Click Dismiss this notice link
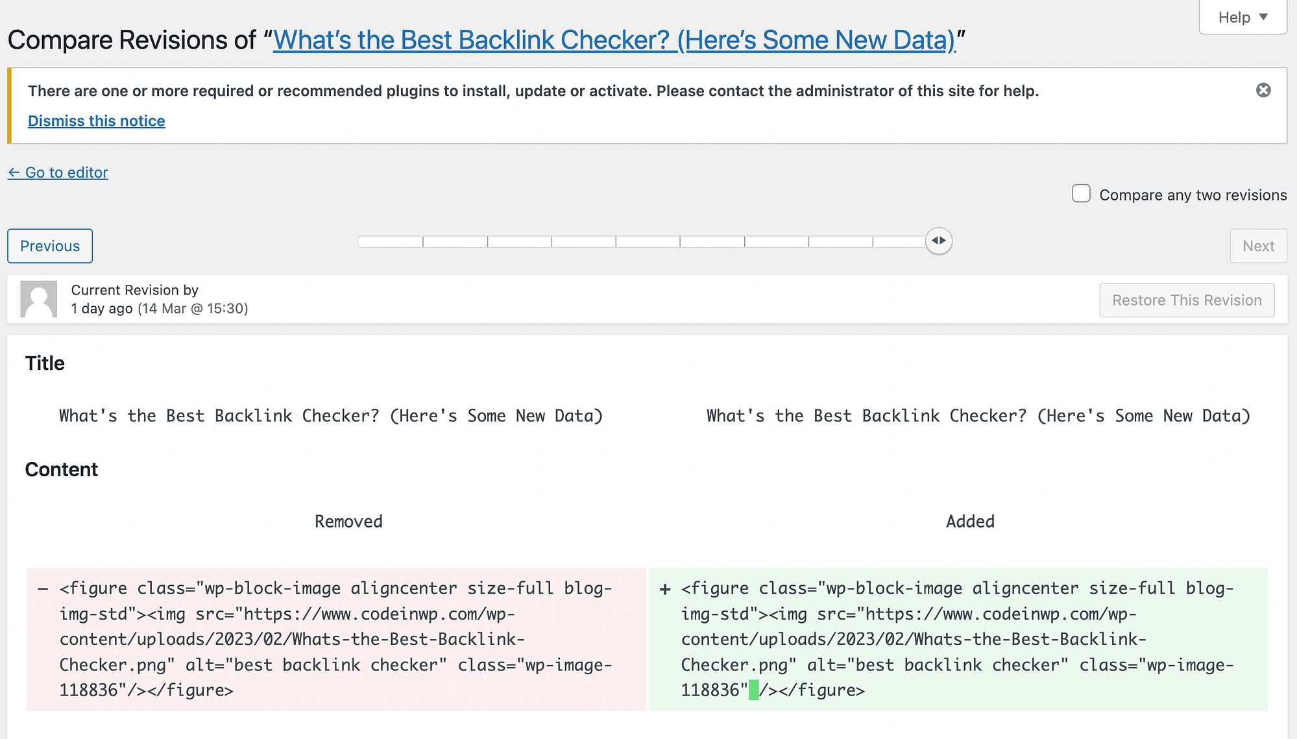Viewport: 1297px width, 739px height. [96, 120]
